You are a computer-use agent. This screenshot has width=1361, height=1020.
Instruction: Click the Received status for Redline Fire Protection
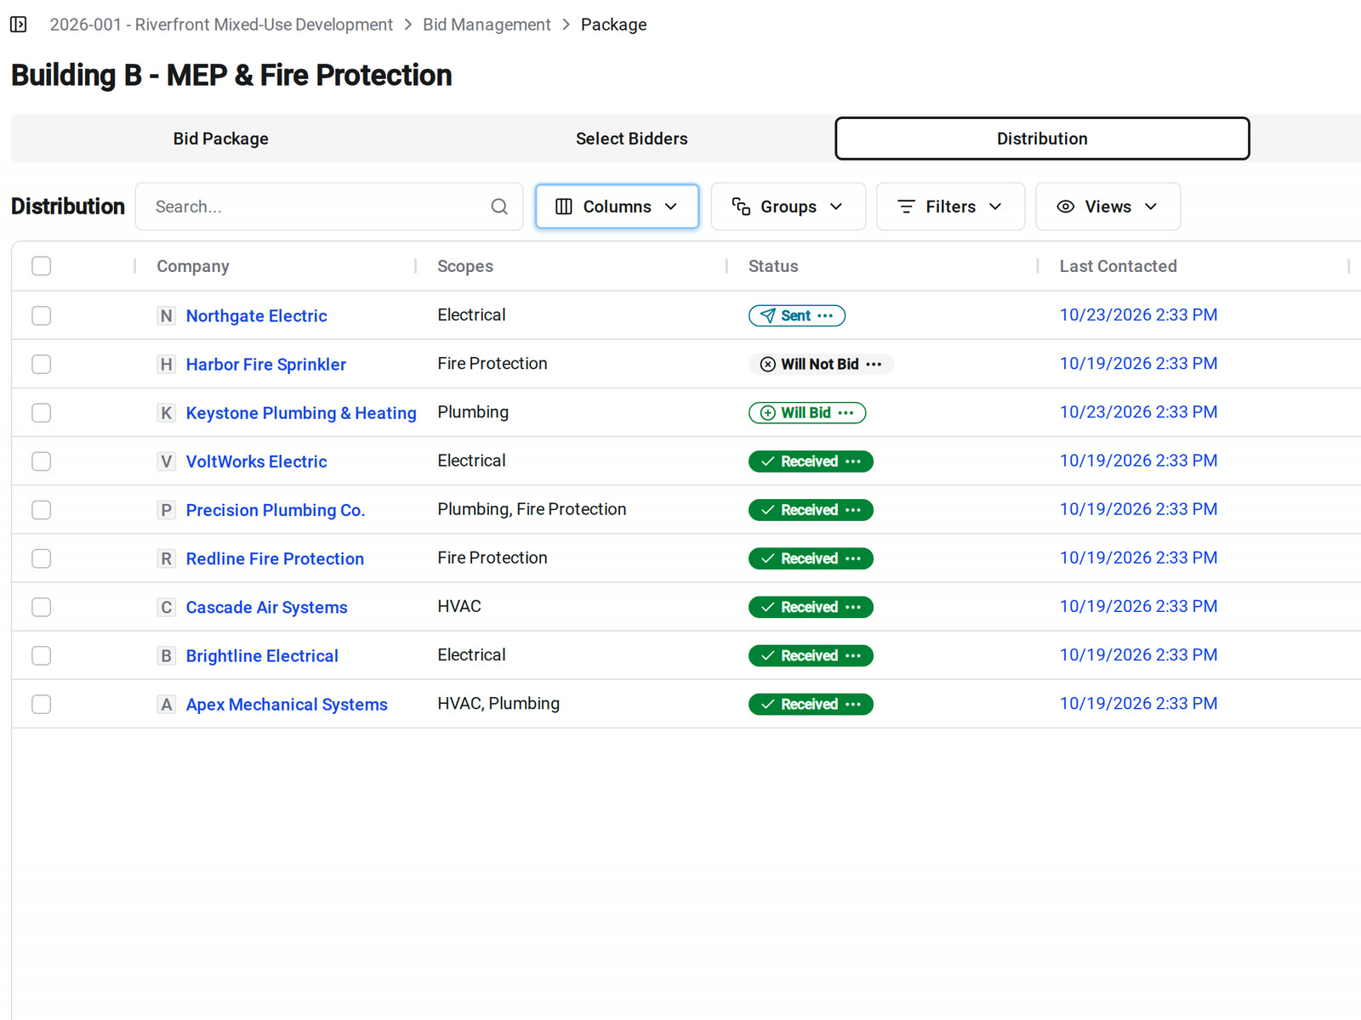click(811, 558)
